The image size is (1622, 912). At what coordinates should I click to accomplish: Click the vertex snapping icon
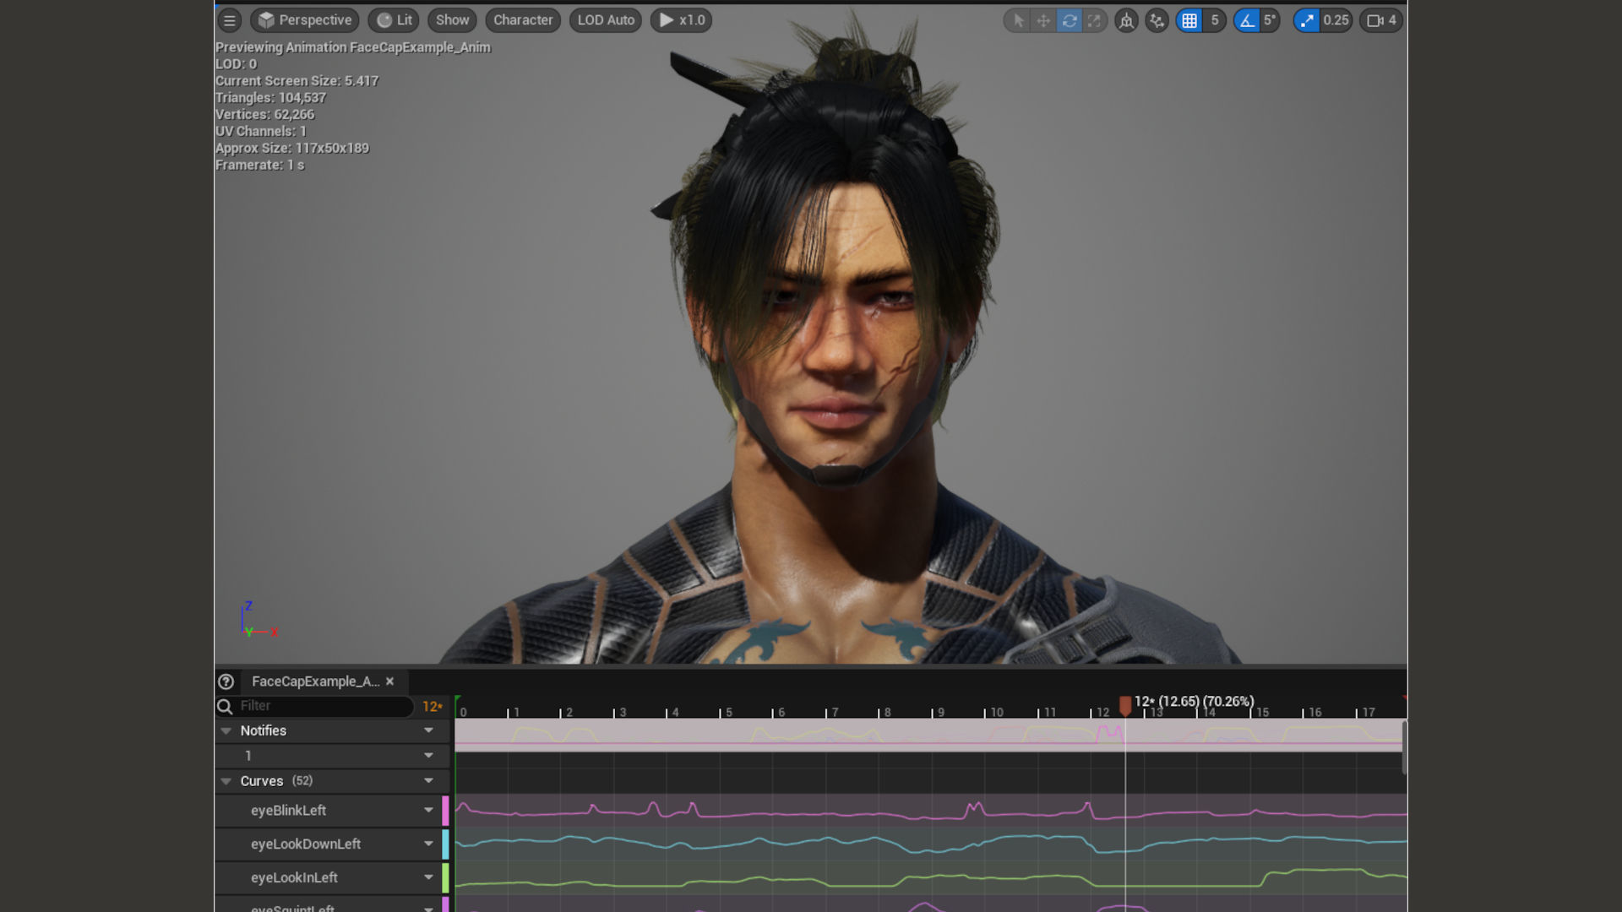[1157, 20]
